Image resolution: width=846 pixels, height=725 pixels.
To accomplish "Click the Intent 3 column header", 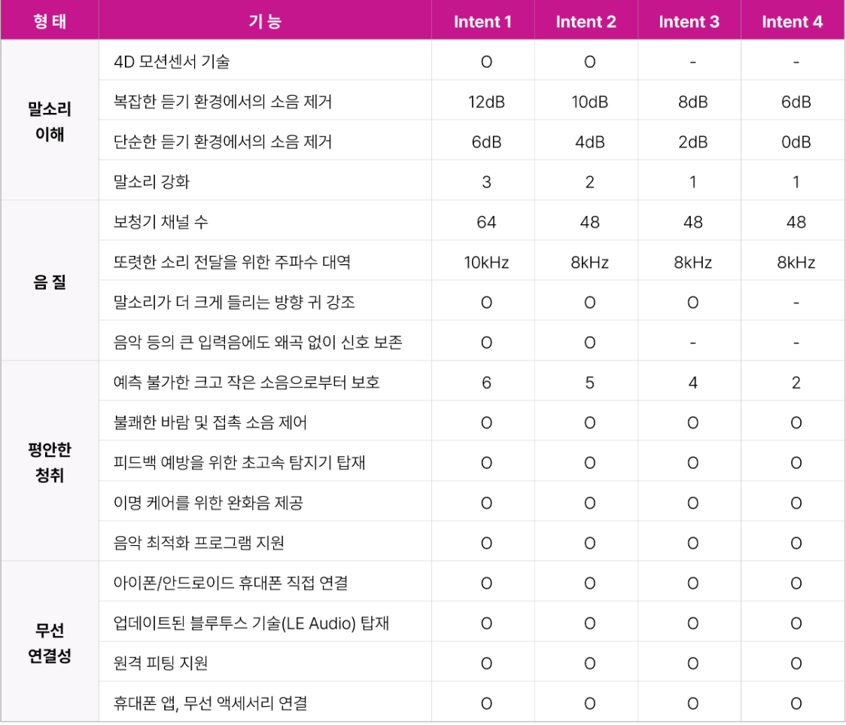I will (689, 22).
